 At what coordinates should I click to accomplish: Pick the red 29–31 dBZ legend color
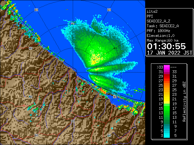[167, 76]
